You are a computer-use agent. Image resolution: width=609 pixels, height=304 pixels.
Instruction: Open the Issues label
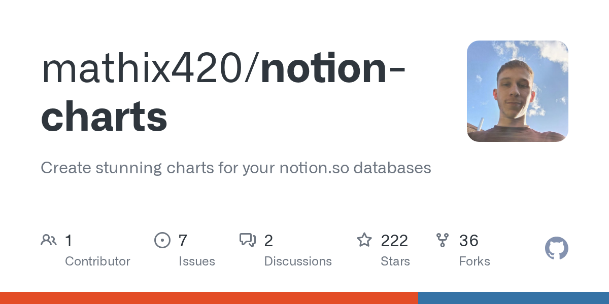(197, 261)
